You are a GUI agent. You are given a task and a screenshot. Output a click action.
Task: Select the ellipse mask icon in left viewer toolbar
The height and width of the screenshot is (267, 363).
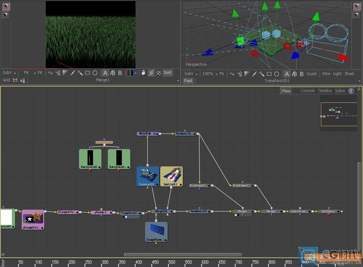pos(95,73)
